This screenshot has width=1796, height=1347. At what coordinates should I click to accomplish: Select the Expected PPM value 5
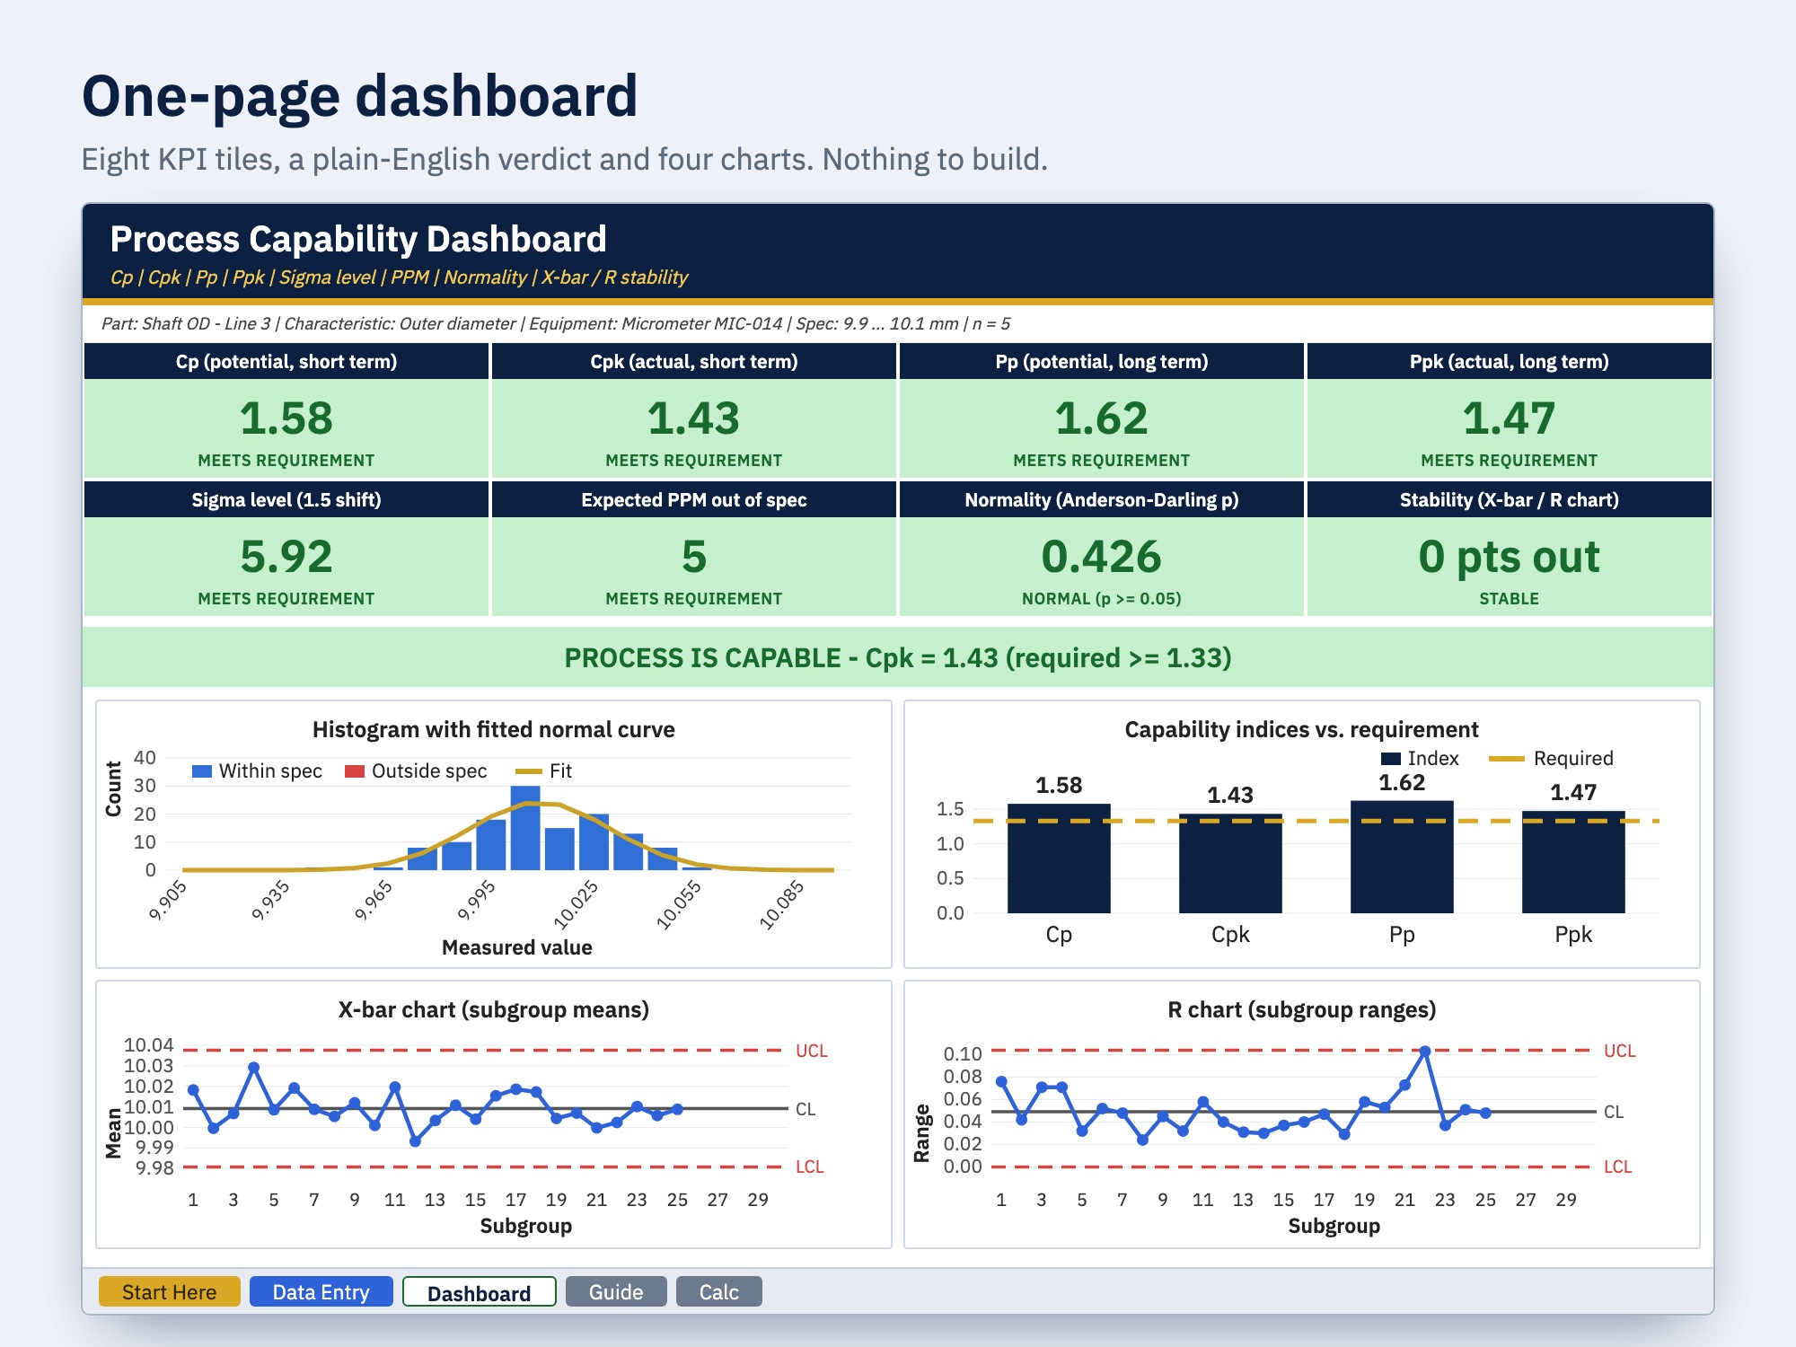click(693, 557)
